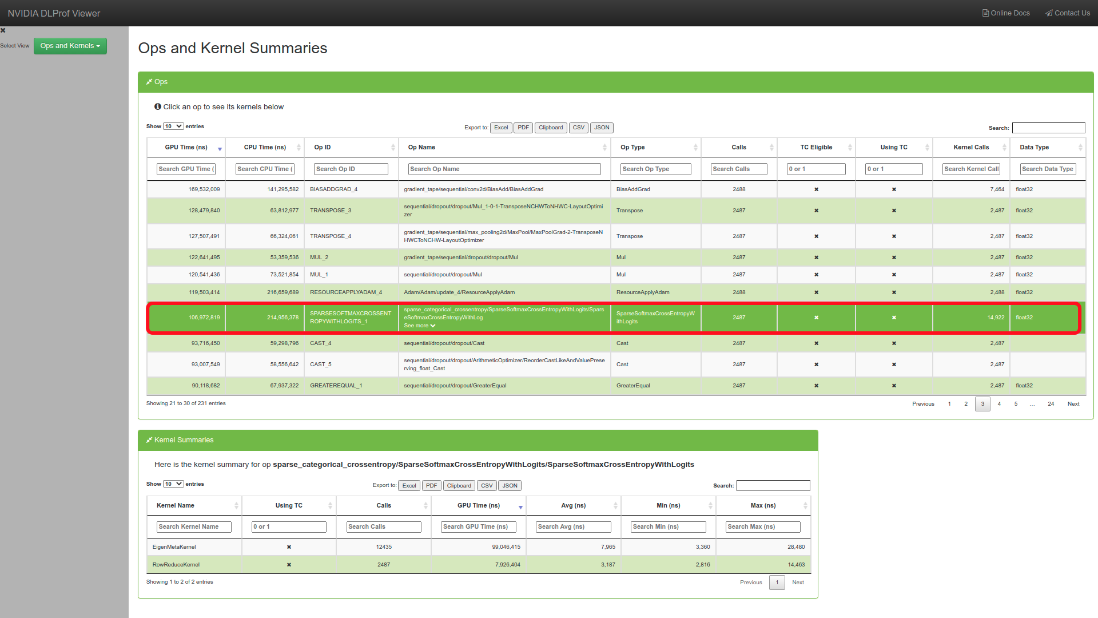Close the sidebar with the X icon
This screenshot has height=618, width=1098.
(3, 30)
